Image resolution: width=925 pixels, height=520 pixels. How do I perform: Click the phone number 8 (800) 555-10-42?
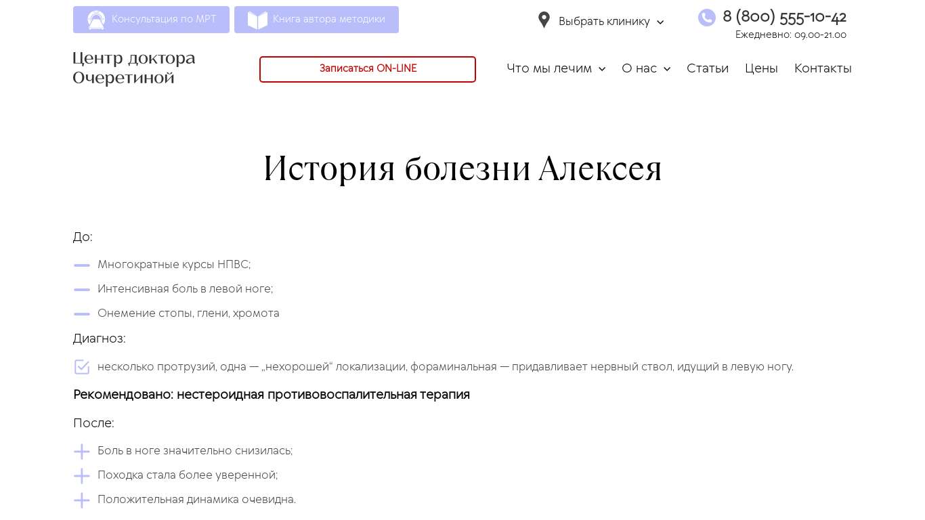(784, 17)
